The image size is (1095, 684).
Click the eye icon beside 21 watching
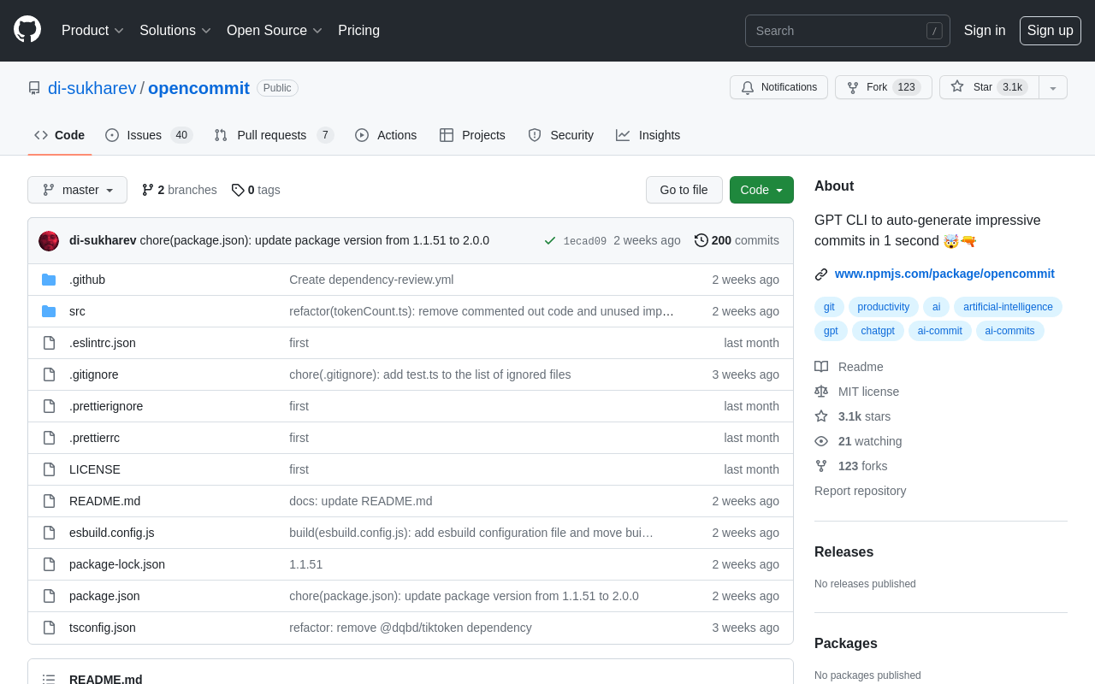point(821,441)
